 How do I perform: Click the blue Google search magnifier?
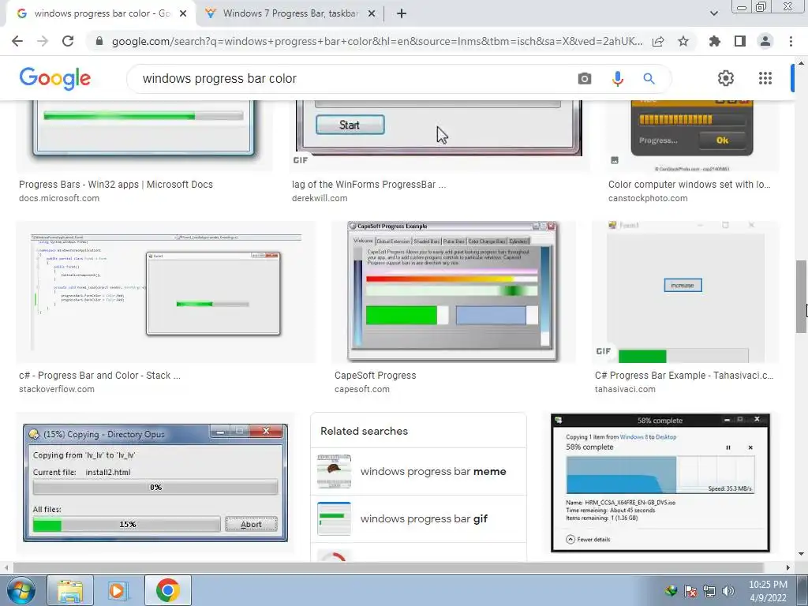649,79
